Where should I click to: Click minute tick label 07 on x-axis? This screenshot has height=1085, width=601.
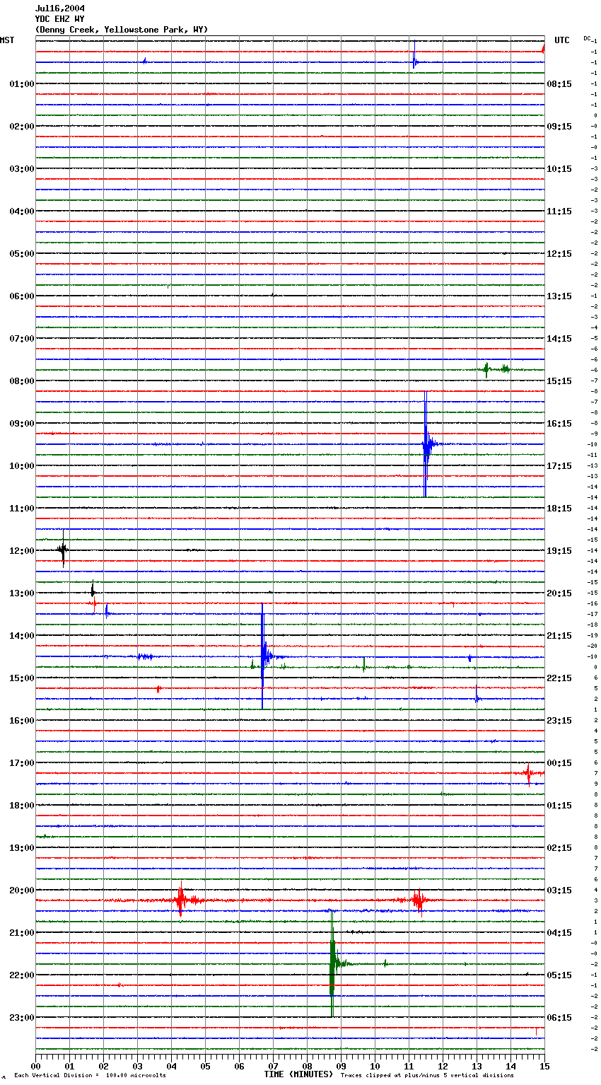pyautogui.click(x=273, y=1066)
